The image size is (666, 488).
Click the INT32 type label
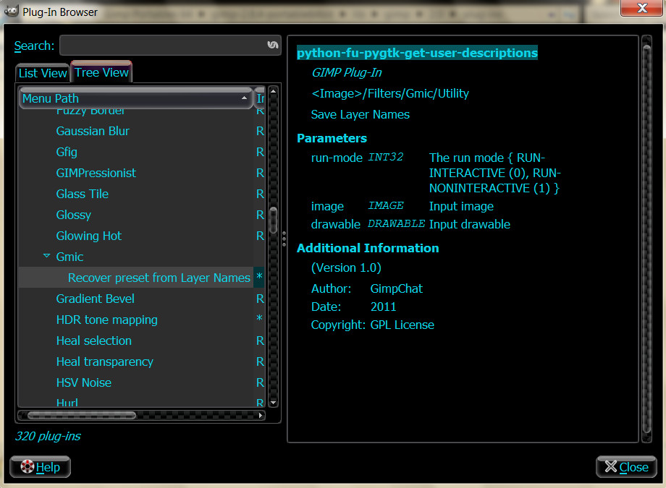386,157
